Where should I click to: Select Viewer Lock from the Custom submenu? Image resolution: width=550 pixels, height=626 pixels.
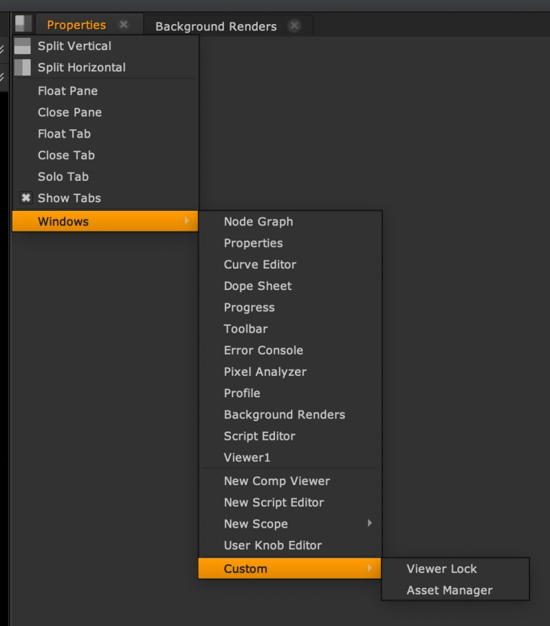point(442,569)
